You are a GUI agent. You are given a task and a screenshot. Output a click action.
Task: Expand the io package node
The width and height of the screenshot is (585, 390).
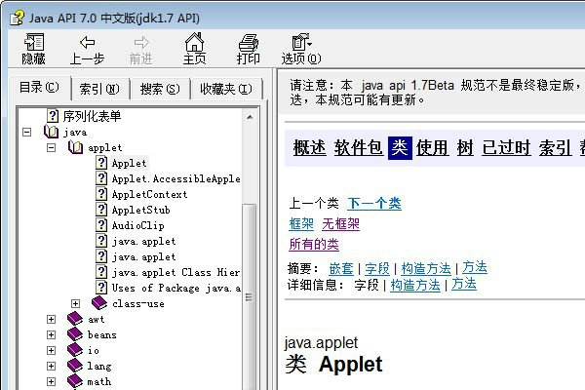click(x=51, y=350)
